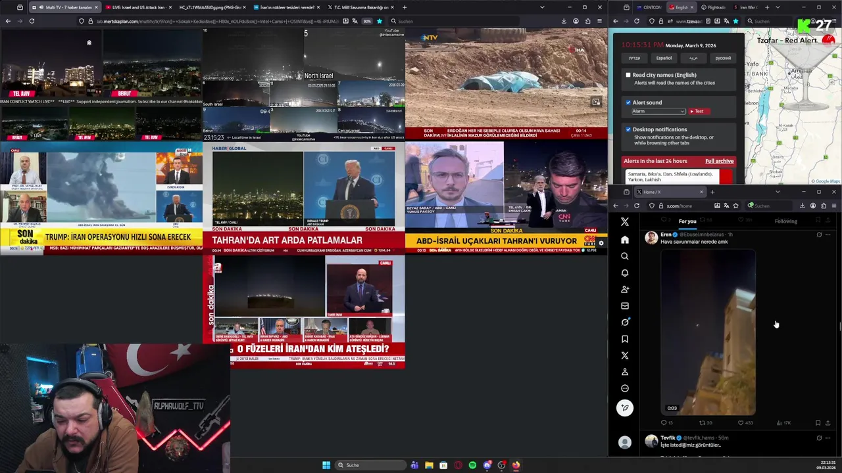
Task: Set zoom level 90% in Multi TV address bar
Action: pos(367,21)
